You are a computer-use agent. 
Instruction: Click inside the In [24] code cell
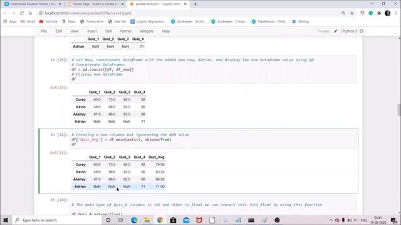point(213,206)
